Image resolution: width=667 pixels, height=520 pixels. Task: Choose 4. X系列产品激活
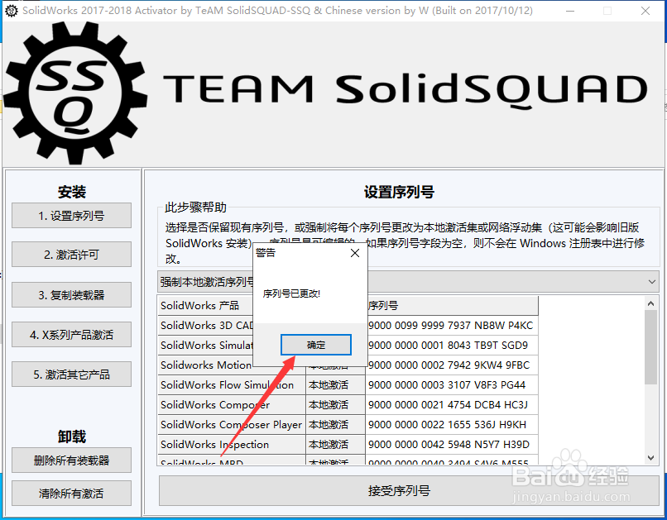(71, 334)
